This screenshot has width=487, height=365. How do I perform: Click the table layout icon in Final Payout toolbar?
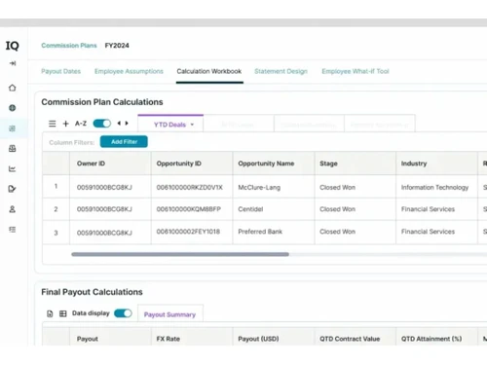[63, 313]
